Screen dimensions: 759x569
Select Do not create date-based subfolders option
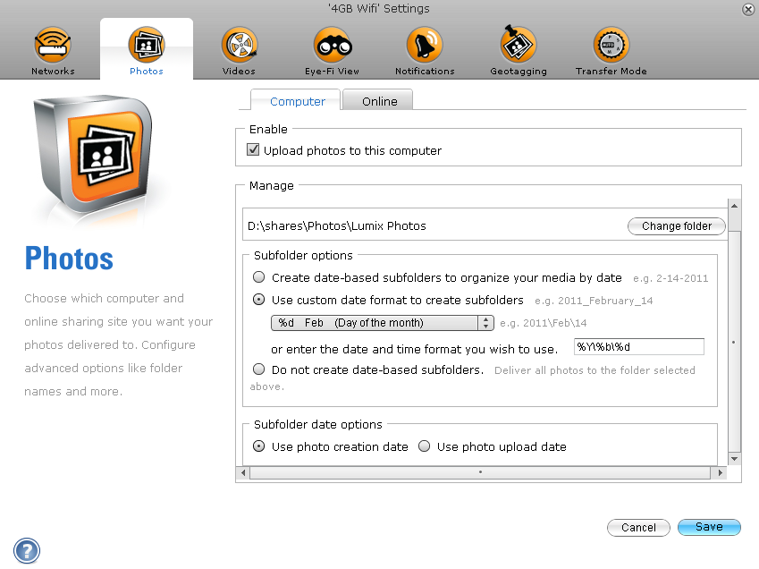259,369
